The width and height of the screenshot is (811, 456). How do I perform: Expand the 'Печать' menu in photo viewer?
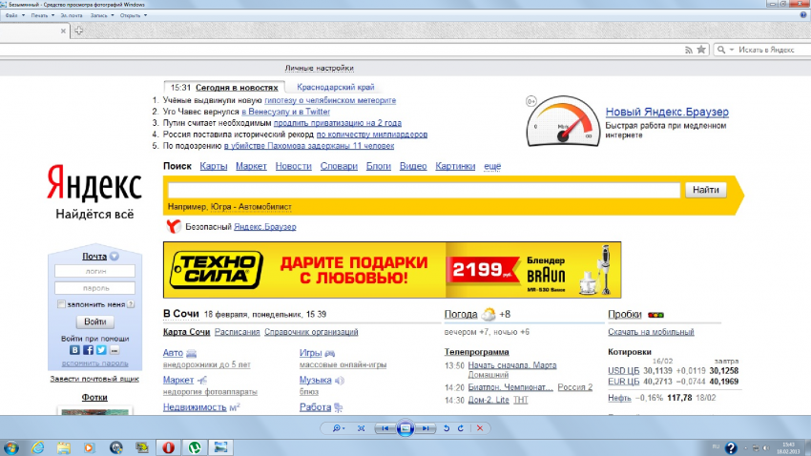point(39,17)
